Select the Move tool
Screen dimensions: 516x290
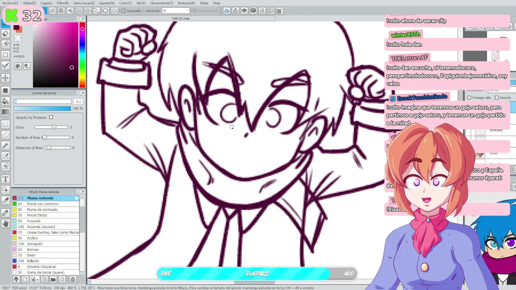[6, 77]
